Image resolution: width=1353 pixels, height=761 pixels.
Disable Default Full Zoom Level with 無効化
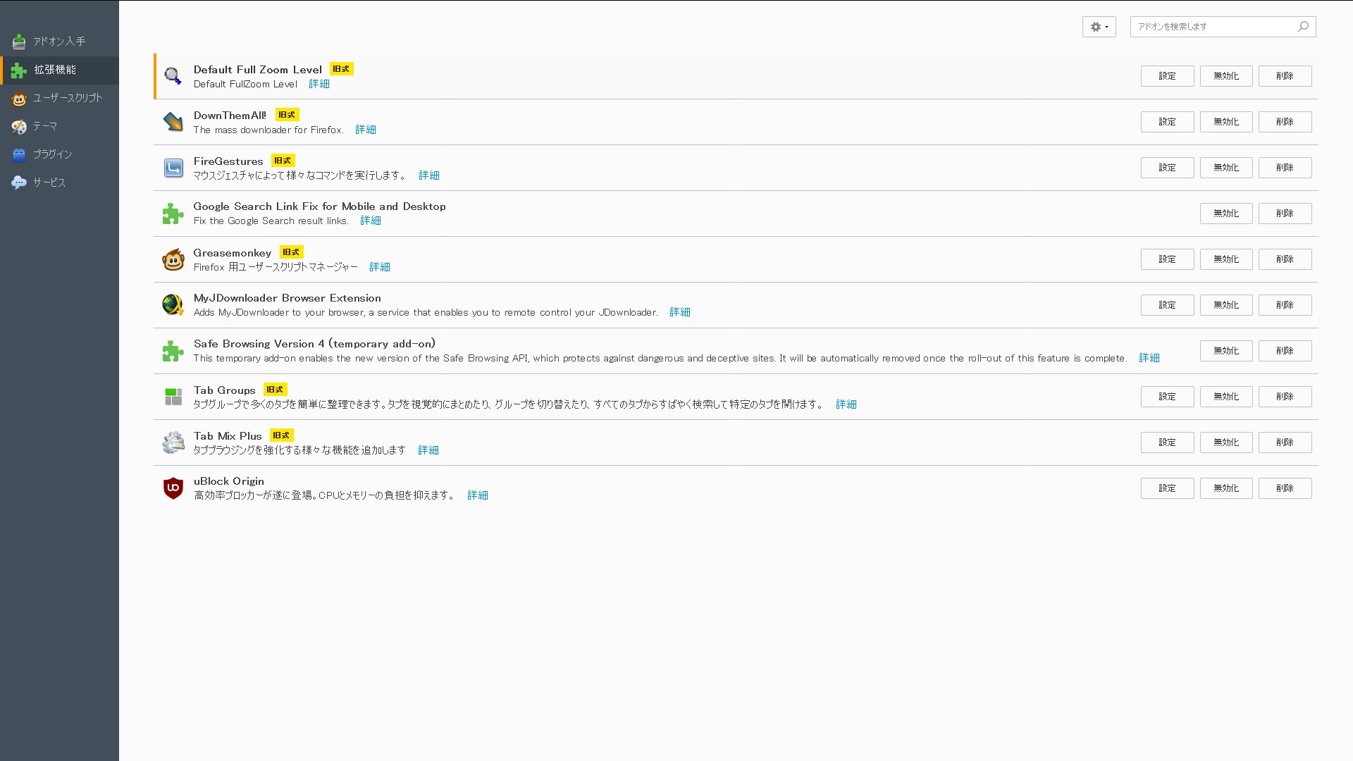pyautogui.click(x=1226, y=76)
